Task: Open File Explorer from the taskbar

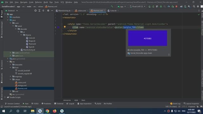Action: click(33, 111)
